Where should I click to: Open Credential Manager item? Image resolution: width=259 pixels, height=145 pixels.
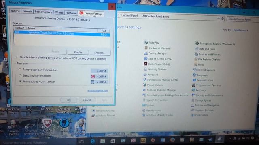[157, 48]
